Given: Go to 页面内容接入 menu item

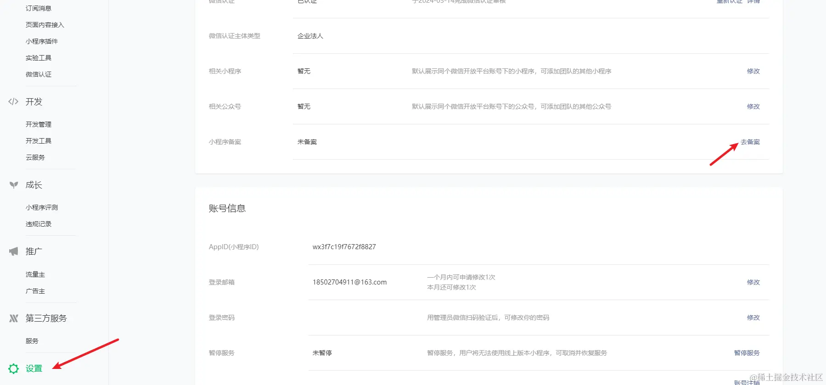Looking at the screenshot, I should pos(45,25).
